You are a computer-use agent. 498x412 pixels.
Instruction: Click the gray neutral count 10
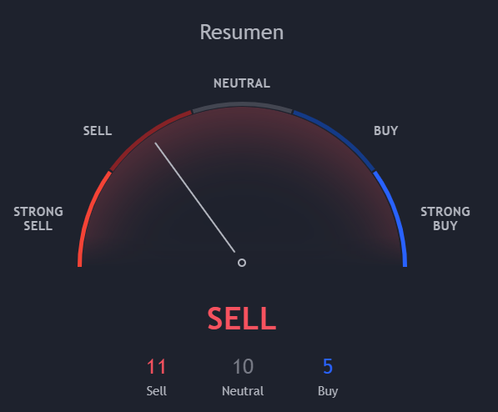(x=243, y=367)
